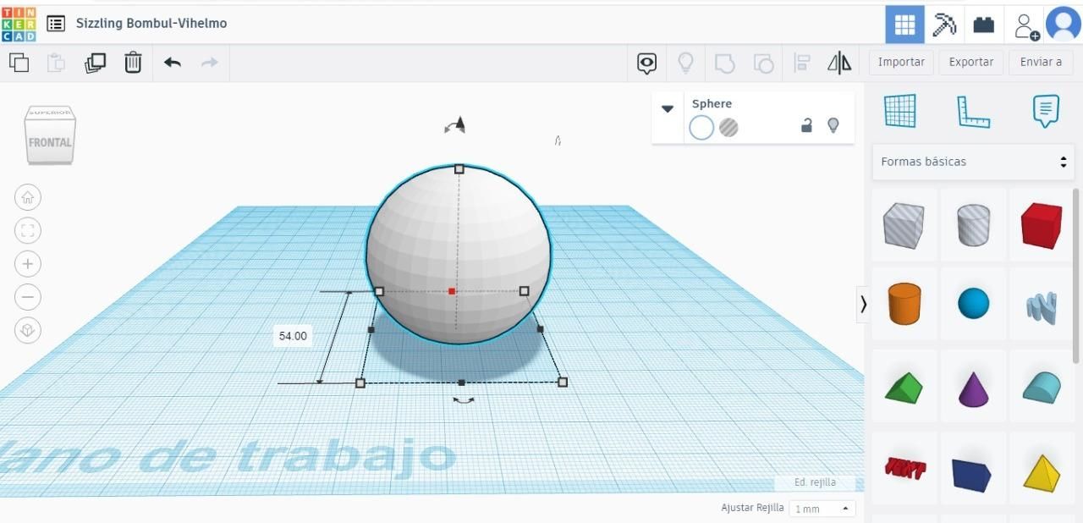Viewport: 1083px width, 523px height.
Task: Click the Show all lightbulb icon
Action: click(686, 63)
